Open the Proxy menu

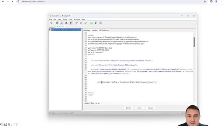[65, 19]
